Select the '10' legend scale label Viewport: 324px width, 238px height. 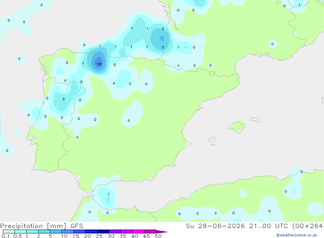64,236
